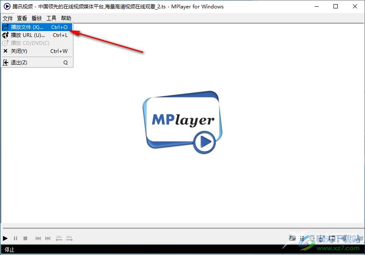Open the playlist icon in bottom toolbar
The height and width of the screenshot is (255, 365).
[x=302, y=238]
